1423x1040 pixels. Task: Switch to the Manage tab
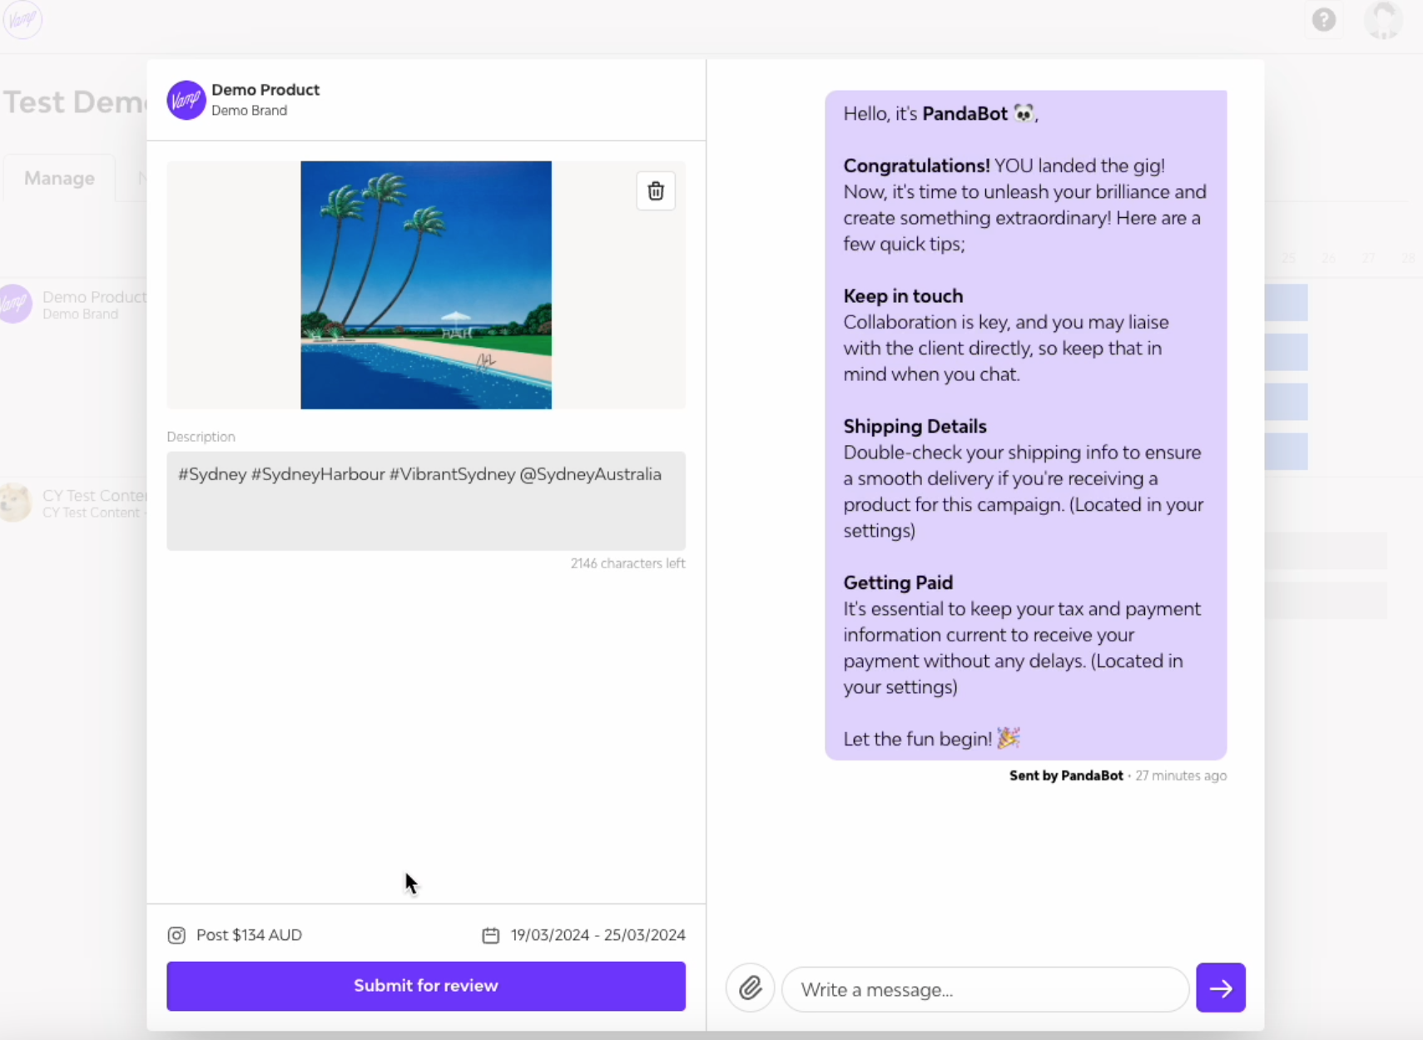(59, 178)
